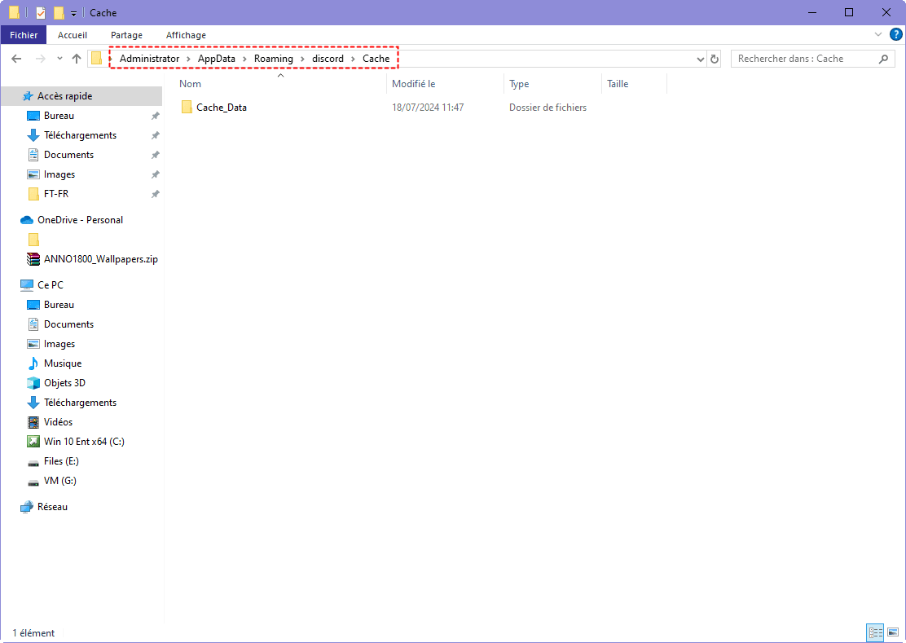Unpin Téléchargements from Accès rapide
906x643 pixels.
(x=153, y=134)
